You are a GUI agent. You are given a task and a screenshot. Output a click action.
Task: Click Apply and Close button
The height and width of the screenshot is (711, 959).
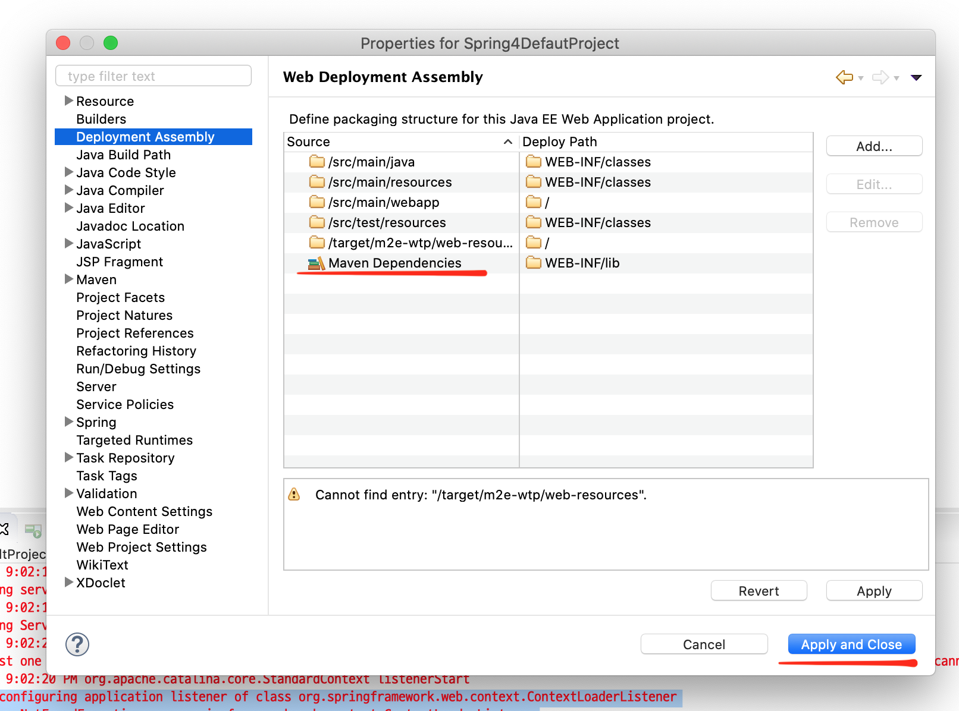(x=851, y=644)
